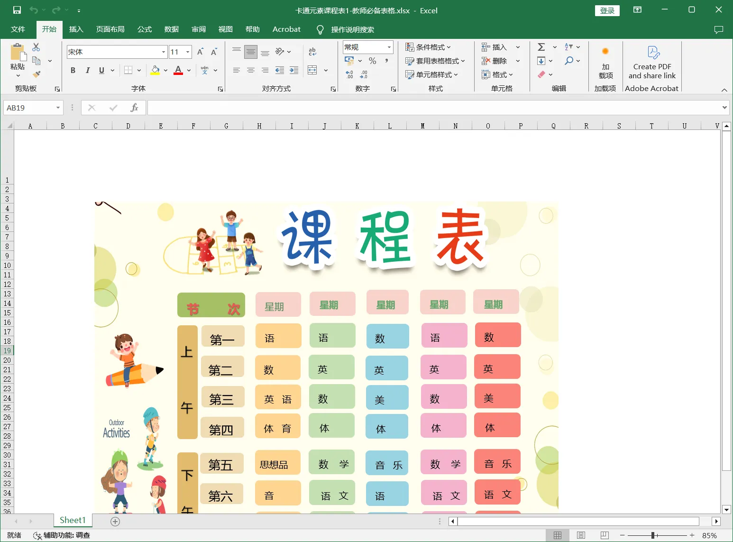Image resolution: width=733 pixels, height=542 pixels.
Task: Click the Format Painter brush icon
Action: 37,74
